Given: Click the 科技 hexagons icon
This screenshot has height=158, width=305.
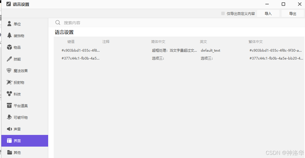Looking at the screenshot, I should 9,94.
